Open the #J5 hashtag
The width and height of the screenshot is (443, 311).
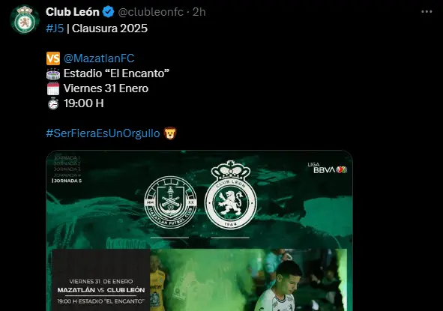click(55, 28)
